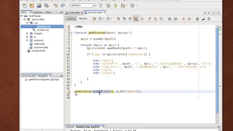Open the Profile Project dropdown arrow
Viewport: 233px width, 131px height.
click(136, 6)
